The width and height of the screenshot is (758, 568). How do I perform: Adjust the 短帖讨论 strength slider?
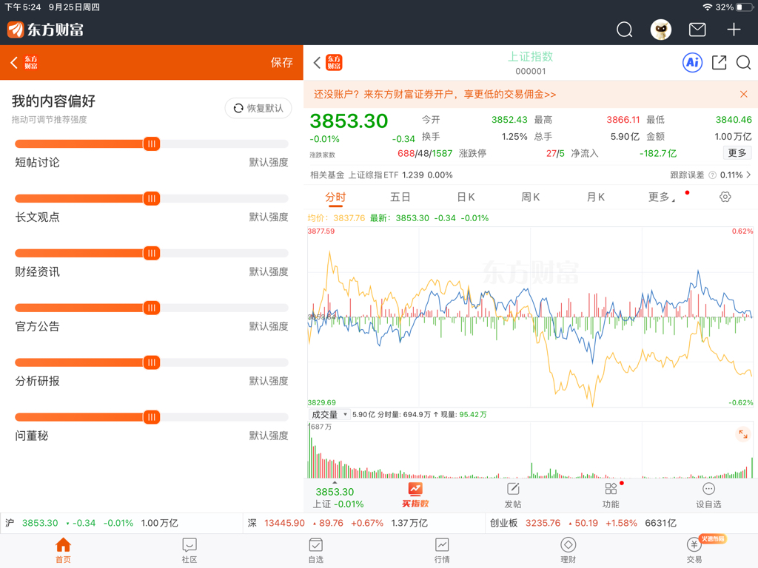152,143
